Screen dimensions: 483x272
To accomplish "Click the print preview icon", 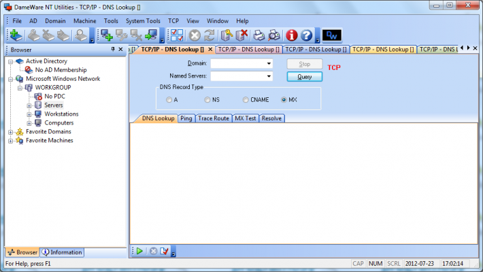I will click(x=274, y=35).
